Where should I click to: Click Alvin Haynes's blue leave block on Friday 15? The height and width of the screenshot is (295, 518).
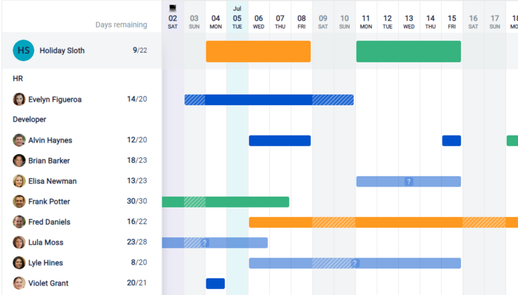pos(451,141)
